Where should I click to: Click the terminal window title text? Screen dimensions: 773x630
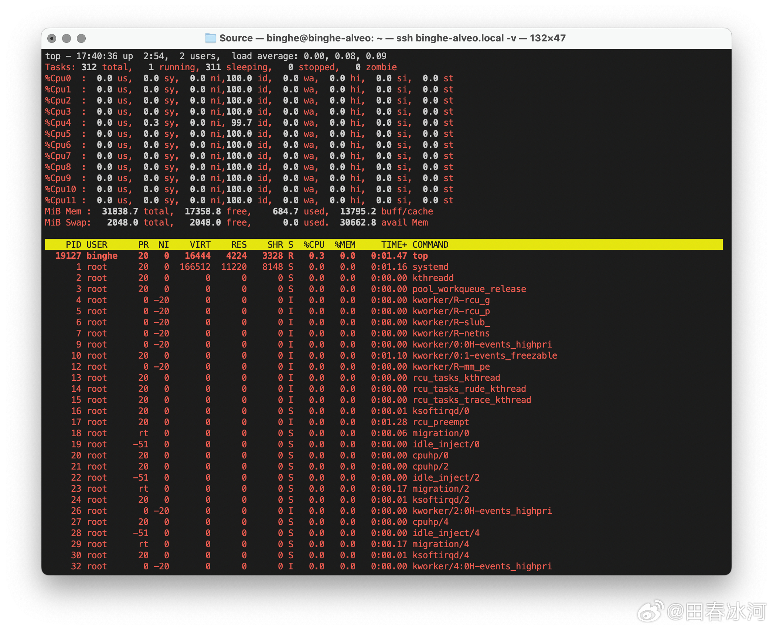tap(392, 38)
